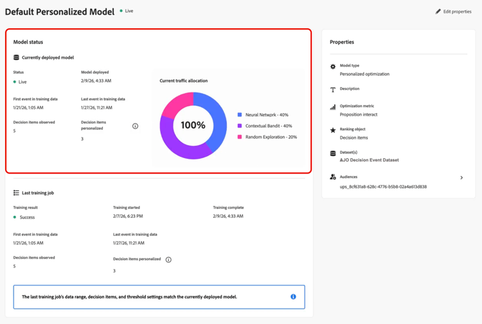Click the Edit properties button

(x=453, y=12)
